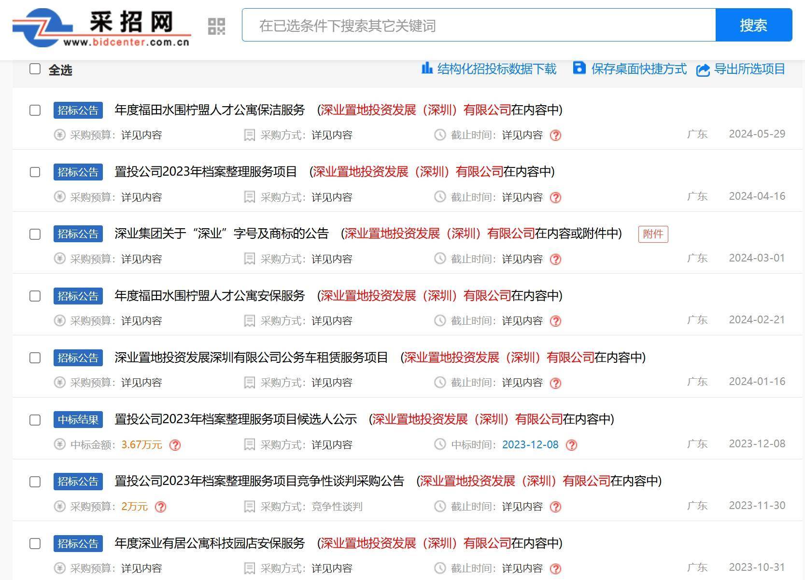Viewport: 805px width, 580px height.
Task: Select the 招标公告 badge on first row
Action: click(x=78, y=110)
